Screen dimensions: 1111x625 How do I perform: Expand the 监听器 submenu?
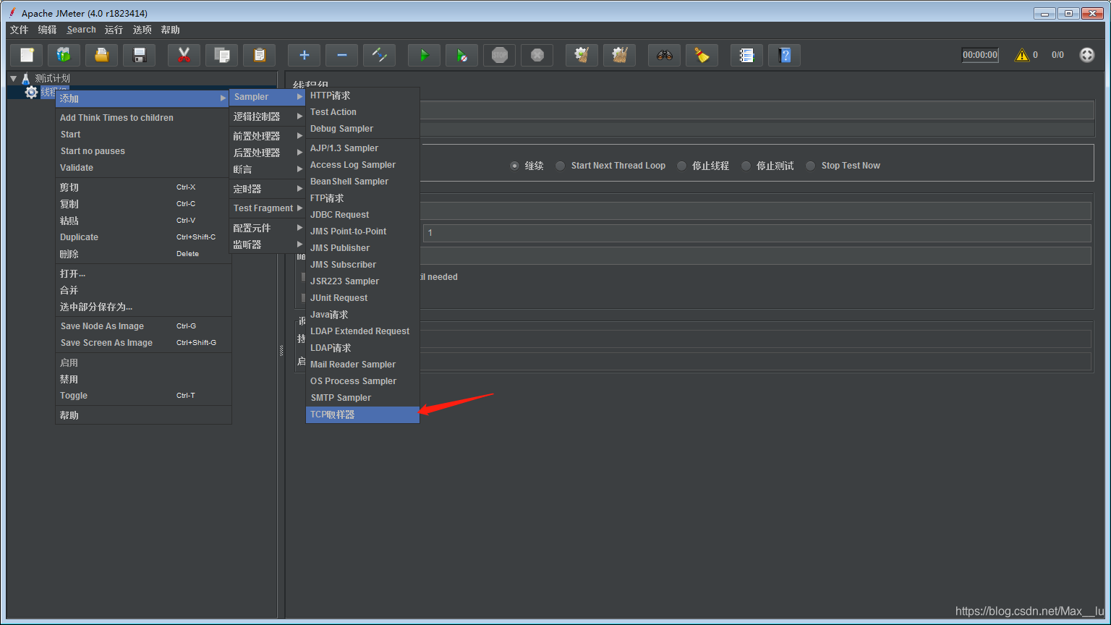pyautogui.click(x=268, y=245)
